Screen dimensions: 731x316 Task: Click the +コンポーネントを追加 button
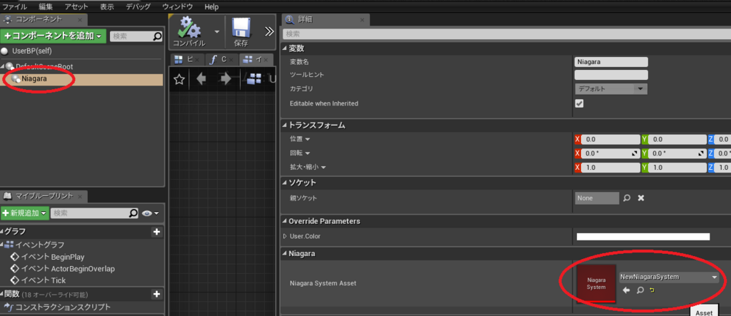click(54, 36)
